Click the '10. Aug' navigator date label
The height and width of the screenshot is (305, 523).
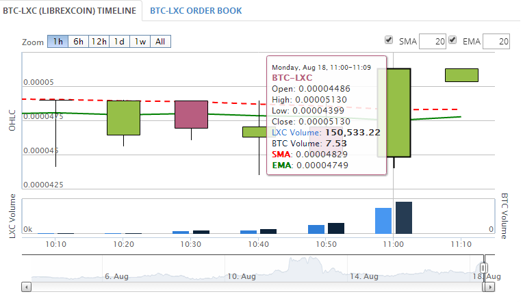(242, 276)
